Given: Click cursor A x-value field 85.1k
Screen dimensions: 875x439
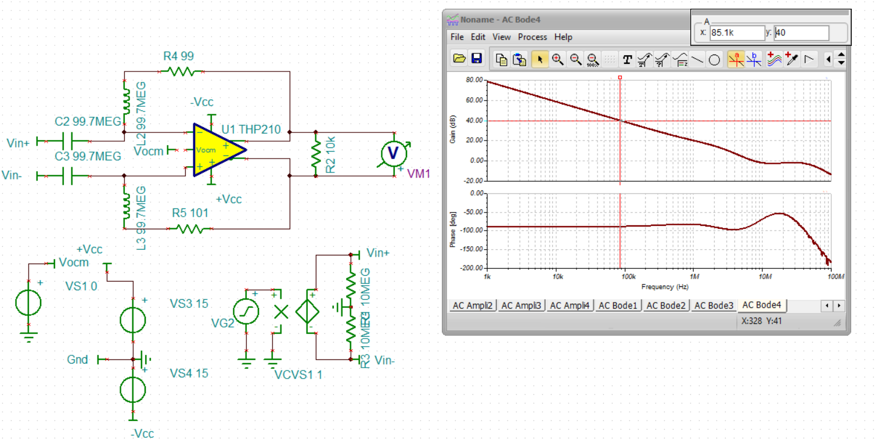Looking at the screenshot, I should tap(737, 33).
